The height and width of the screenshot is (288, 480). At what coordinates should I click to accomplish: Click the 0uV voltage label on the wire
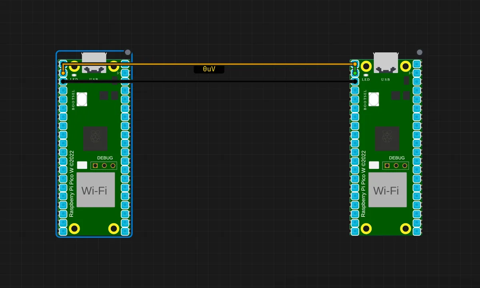pos(209,69)
